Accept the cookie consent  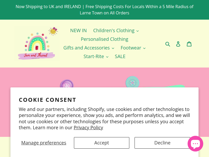[x=102, y=143]
